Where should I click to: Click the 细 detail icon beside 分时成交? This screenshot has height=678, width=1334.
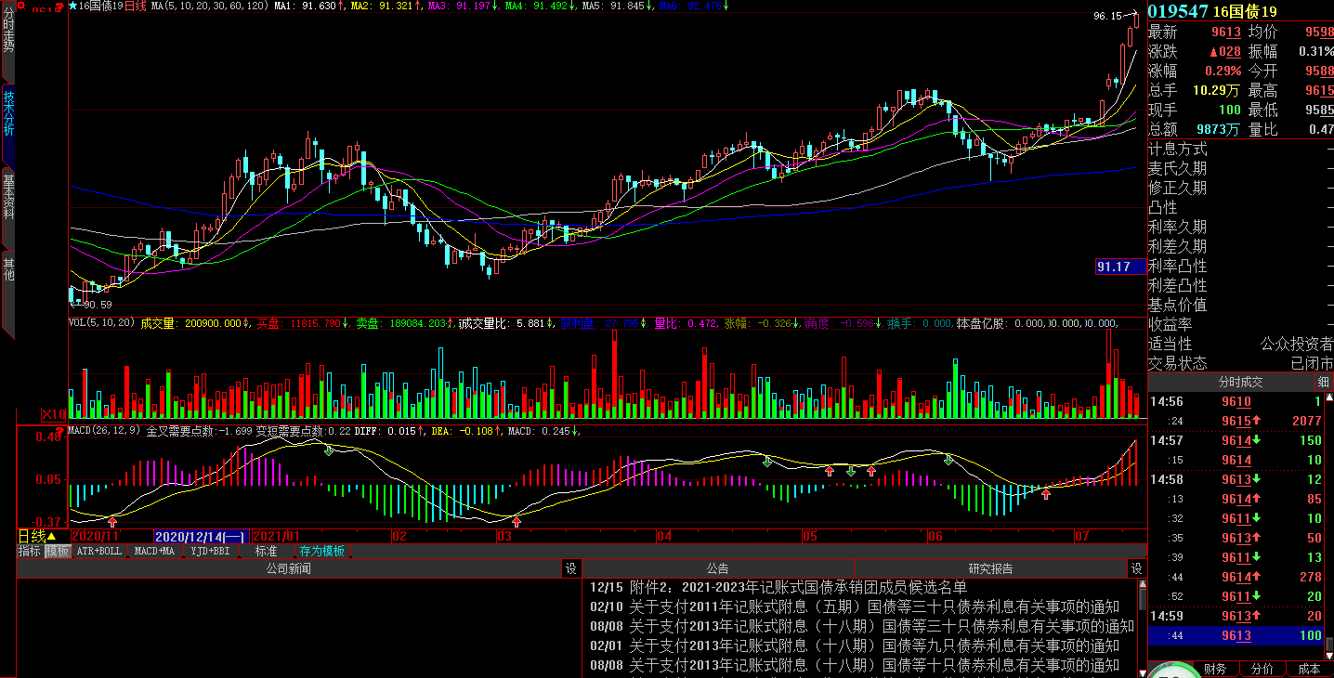click(x=1322, y=382)
